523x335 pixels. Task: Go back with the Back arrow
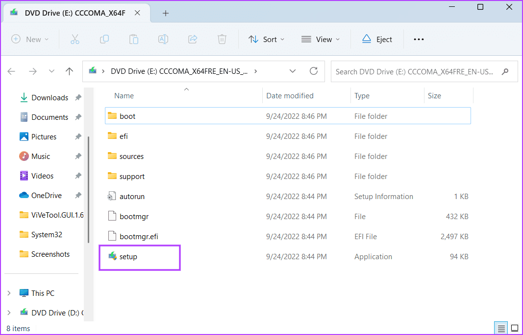(11, 71)
